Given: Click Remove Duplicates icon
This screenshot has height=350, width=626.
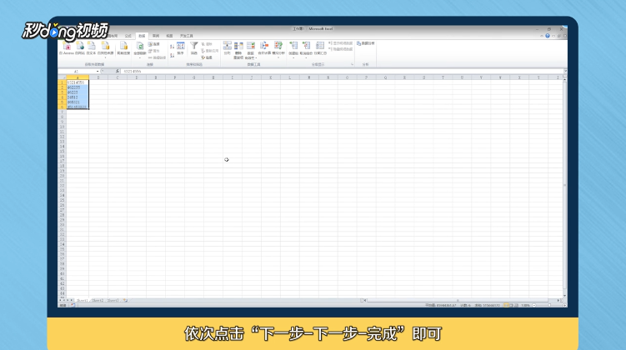Looking at the screenshot, I should 238,46.
